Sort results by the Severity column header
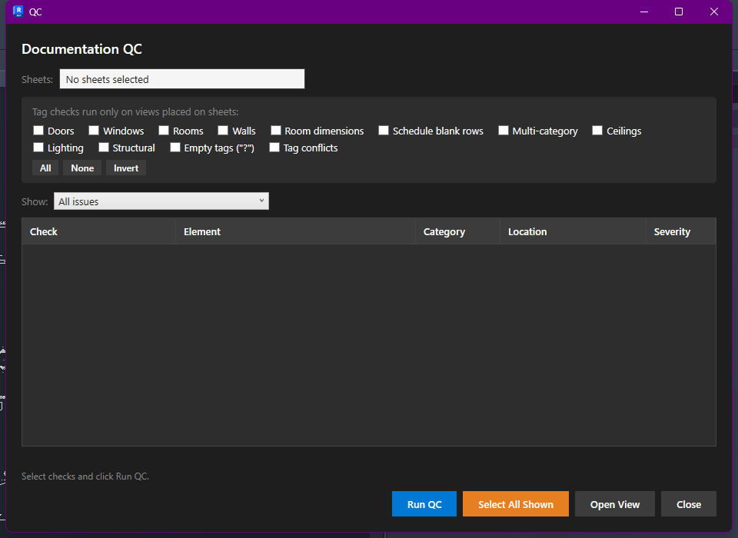Screen dimensions: 738x538 pos(680,231)
